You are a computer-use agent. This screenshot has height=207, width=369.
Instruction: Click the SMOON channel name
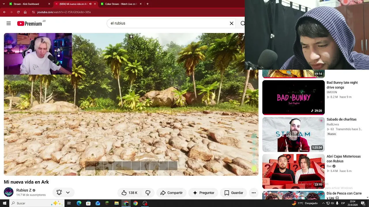click(x=332, y=92)
